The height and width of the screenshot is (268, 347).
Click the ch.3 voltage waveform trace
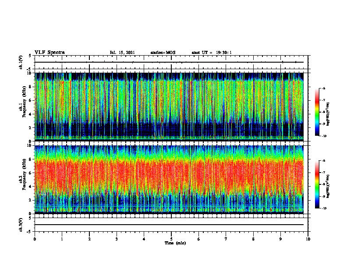tap(169, 225)
